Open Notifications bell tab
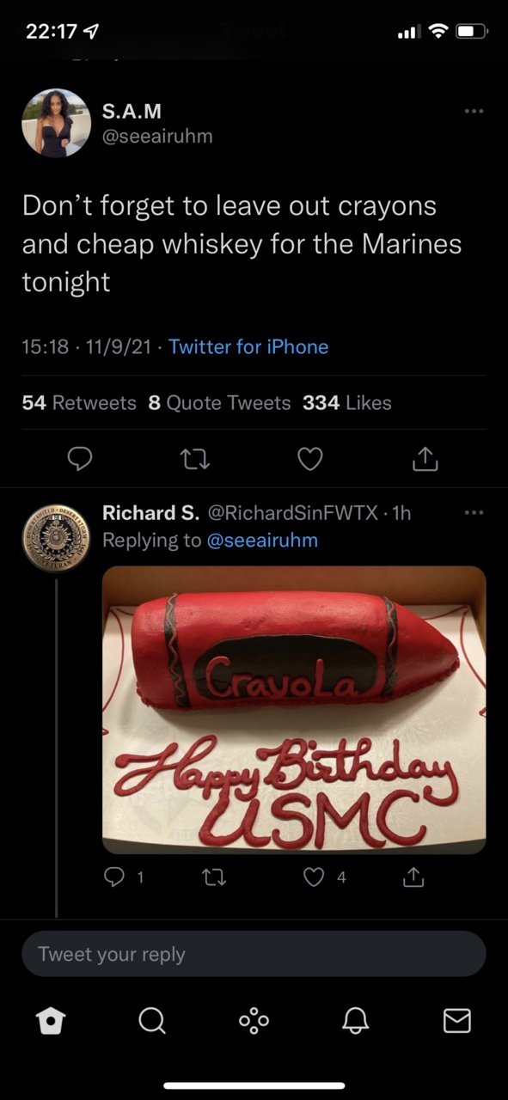The width and height of the screenshot is (508, 1100). pos(355,1020)
